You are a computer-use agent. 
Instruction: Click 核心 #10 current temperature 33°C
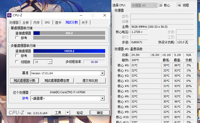145,117
